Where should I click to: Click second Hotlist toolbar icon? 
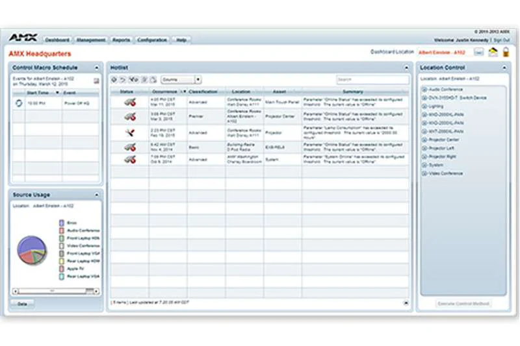click(123, 79)
